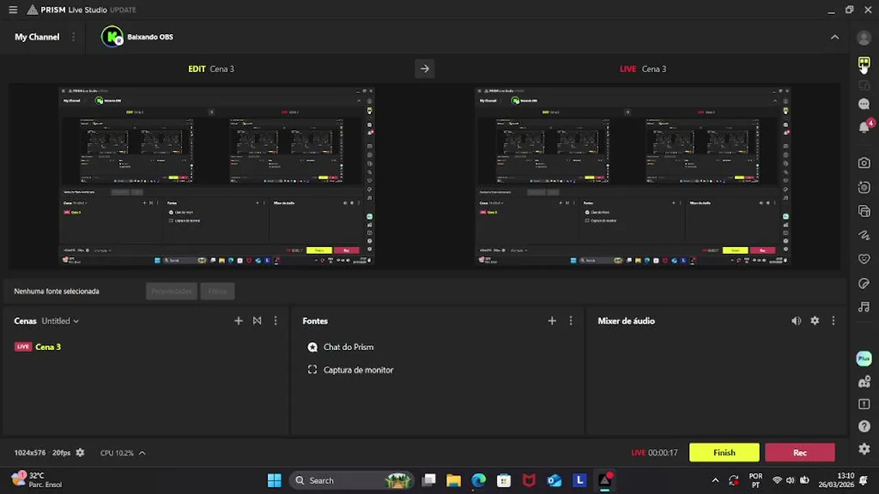The image size is (879, 494).
Task: Click the Baixando OBS channel entry
Action: coord(137,37)
